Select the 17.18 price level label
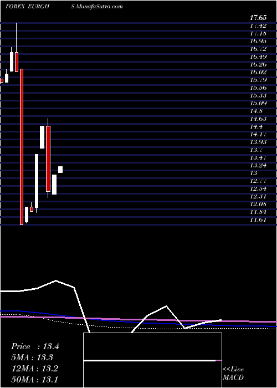 [x=258, y=33]
